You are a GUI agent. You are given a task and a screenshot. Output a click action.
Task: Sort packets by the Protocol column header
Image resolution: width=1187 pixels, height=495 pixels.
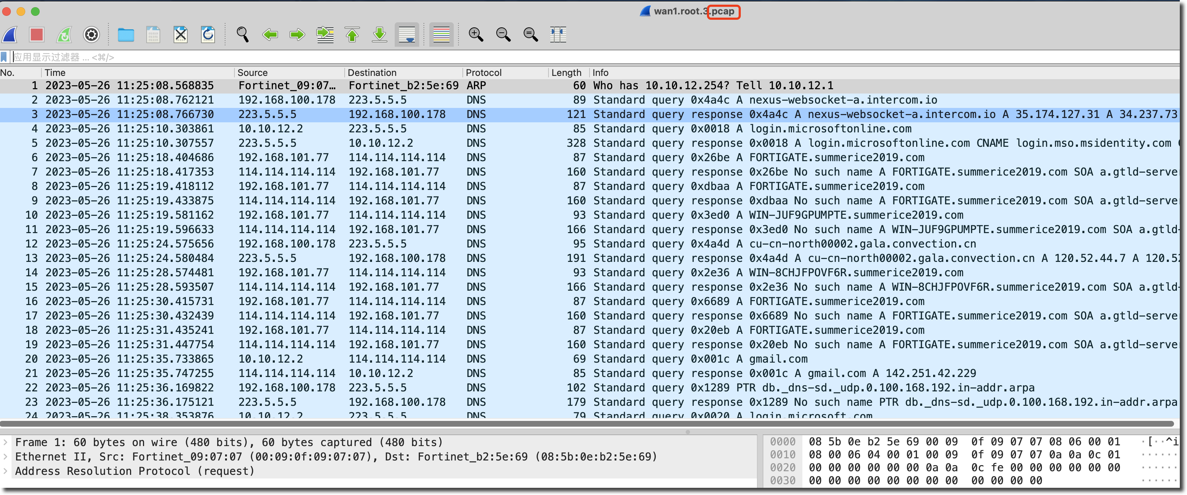click(x=483, y=73)
